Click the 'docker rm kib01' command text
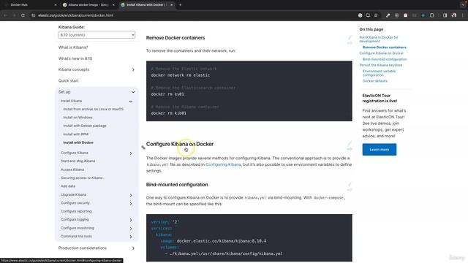468x263 pixels. coord(169,113)
